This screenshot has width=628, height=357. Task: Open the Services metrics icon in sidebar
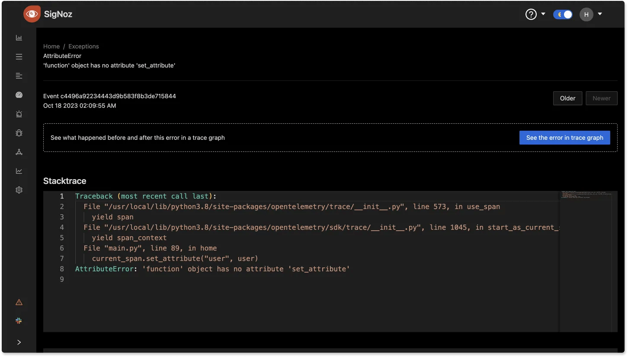19,38
